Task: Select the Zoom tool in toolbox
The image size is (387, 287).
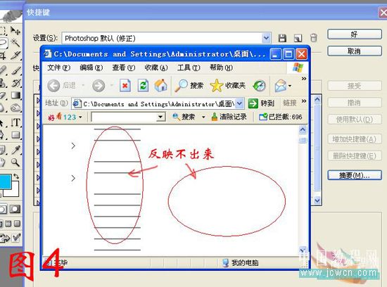Action: pyautogui.click(x=15, y=162)
